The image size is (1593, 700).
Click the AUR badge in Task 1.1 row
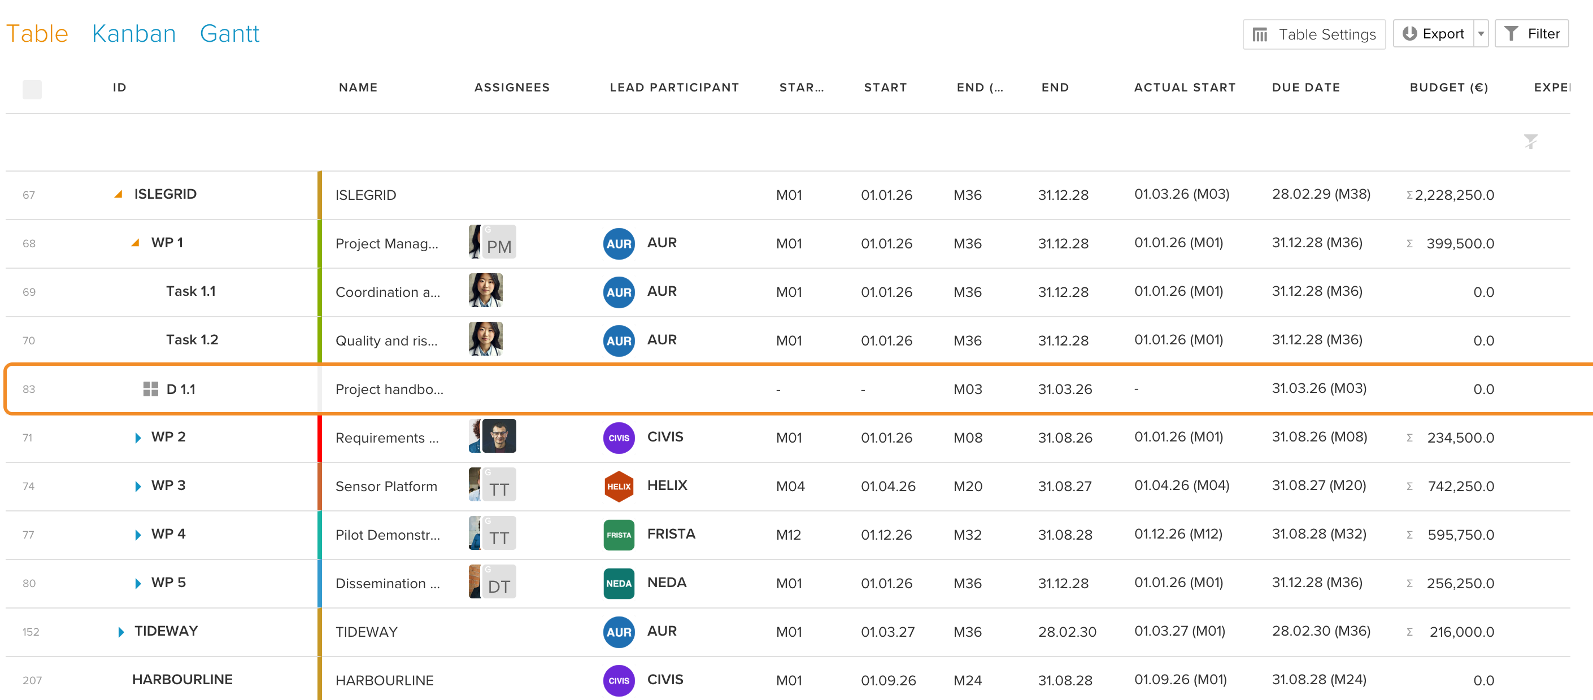coord(619,292)
